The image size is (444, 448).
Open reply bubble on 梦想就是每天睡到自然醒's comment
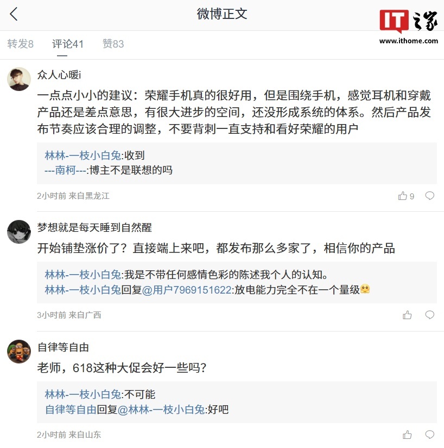429,315
